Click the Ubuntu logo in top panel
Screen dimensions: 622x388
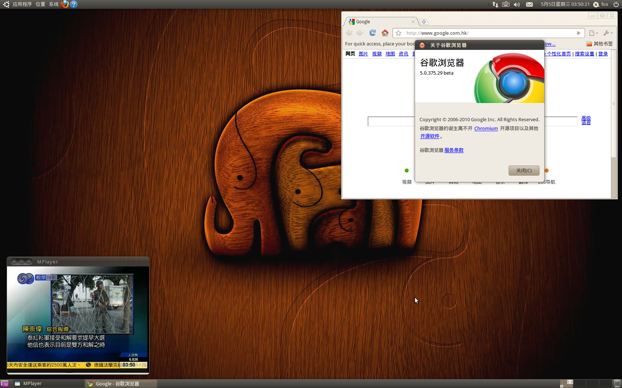point(6,4)
